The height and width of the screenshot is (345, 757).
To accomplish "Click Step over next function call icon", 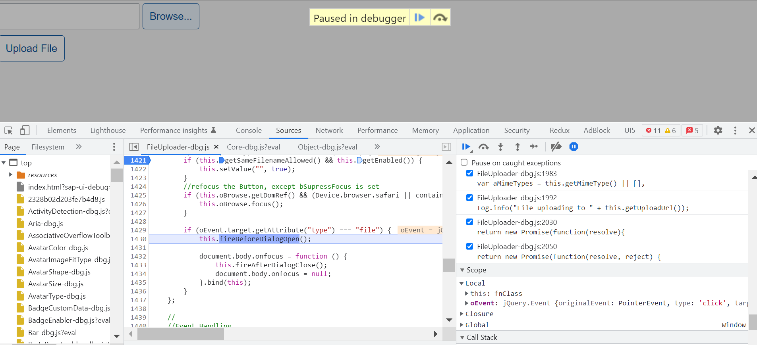I will (483, 147).
